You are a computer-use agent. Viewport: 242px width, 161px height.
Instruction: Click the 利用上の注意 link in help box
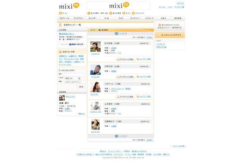[161, 47]
